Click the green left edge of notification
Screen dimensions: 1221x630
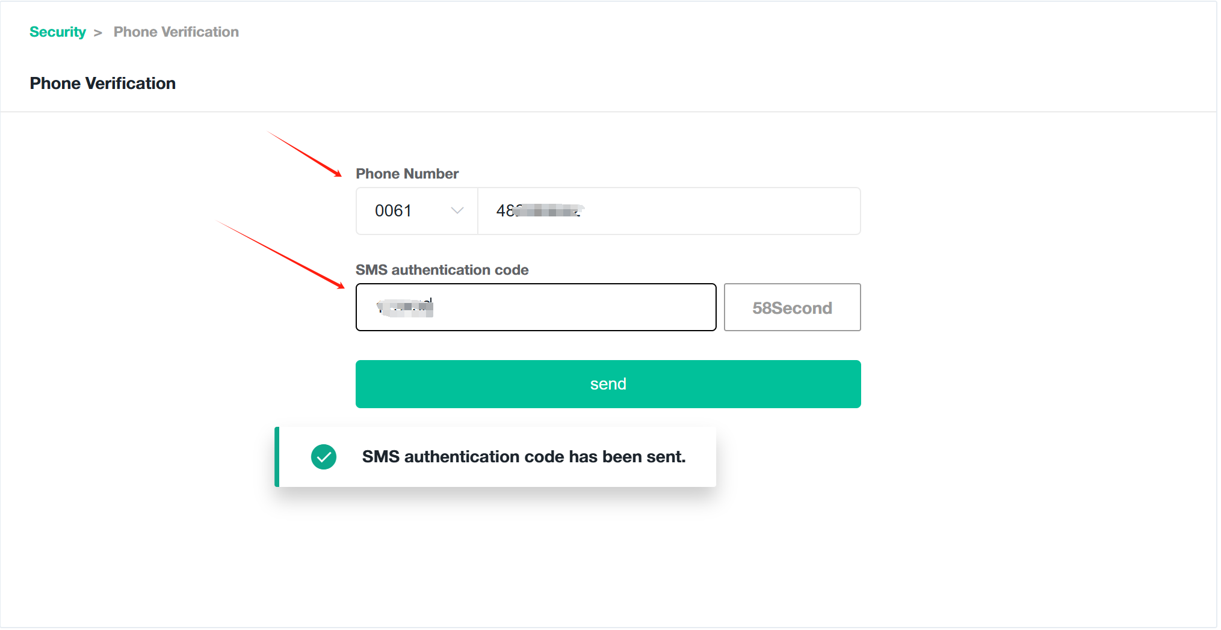[x=277, y=457]
